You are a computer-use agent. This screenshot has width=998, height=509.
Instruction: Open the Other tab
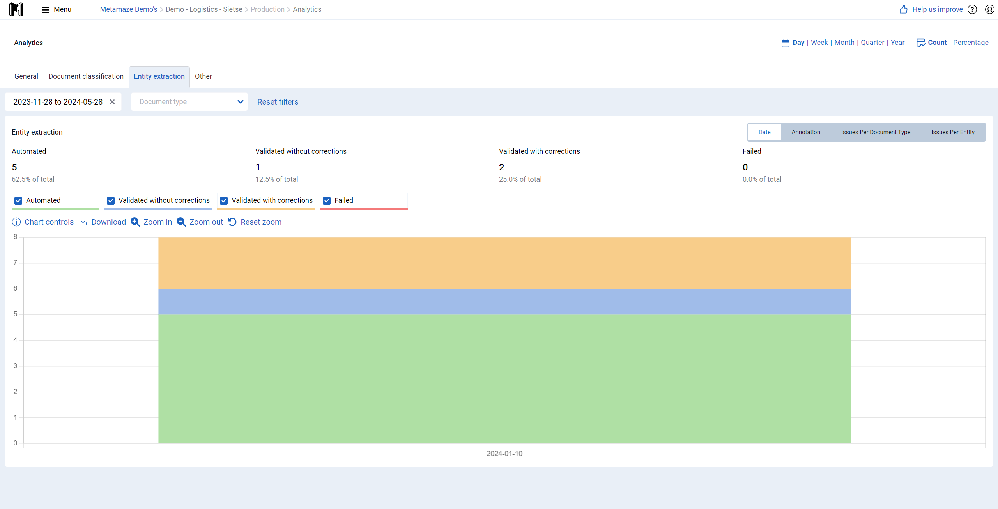[203, 76]
